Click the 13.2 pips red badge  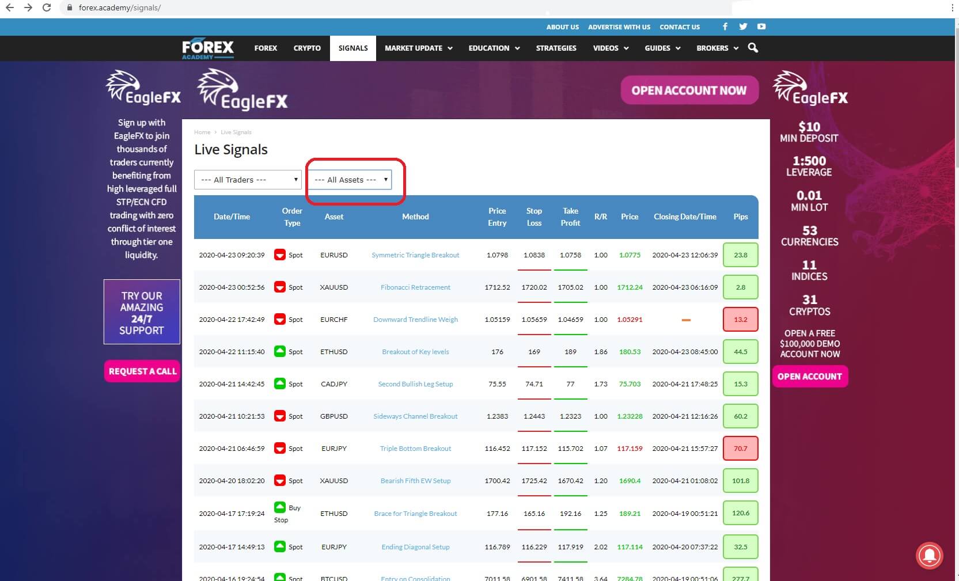741,319
